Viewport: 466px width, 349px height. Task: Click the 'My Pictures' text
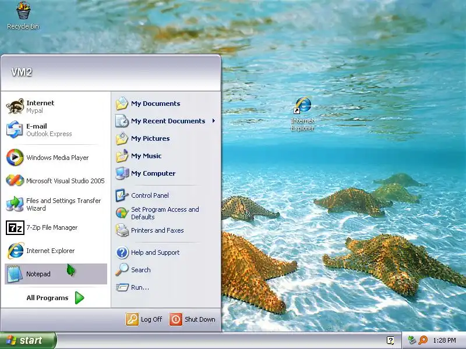[x=150, y=138]
